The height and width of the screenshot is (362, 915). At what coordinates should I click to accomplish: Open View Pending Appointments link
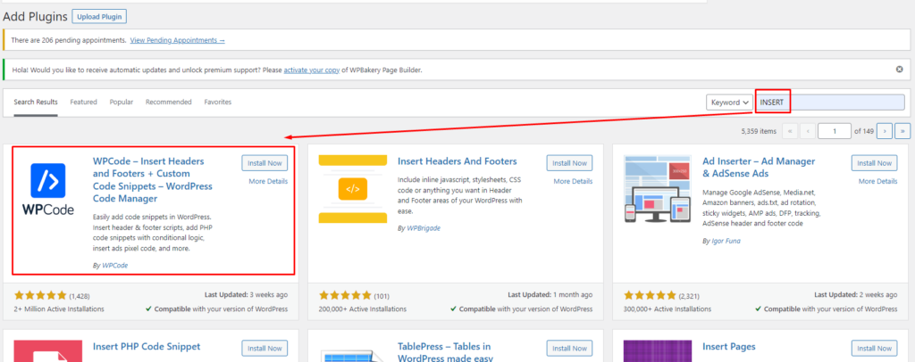[177, 40]
